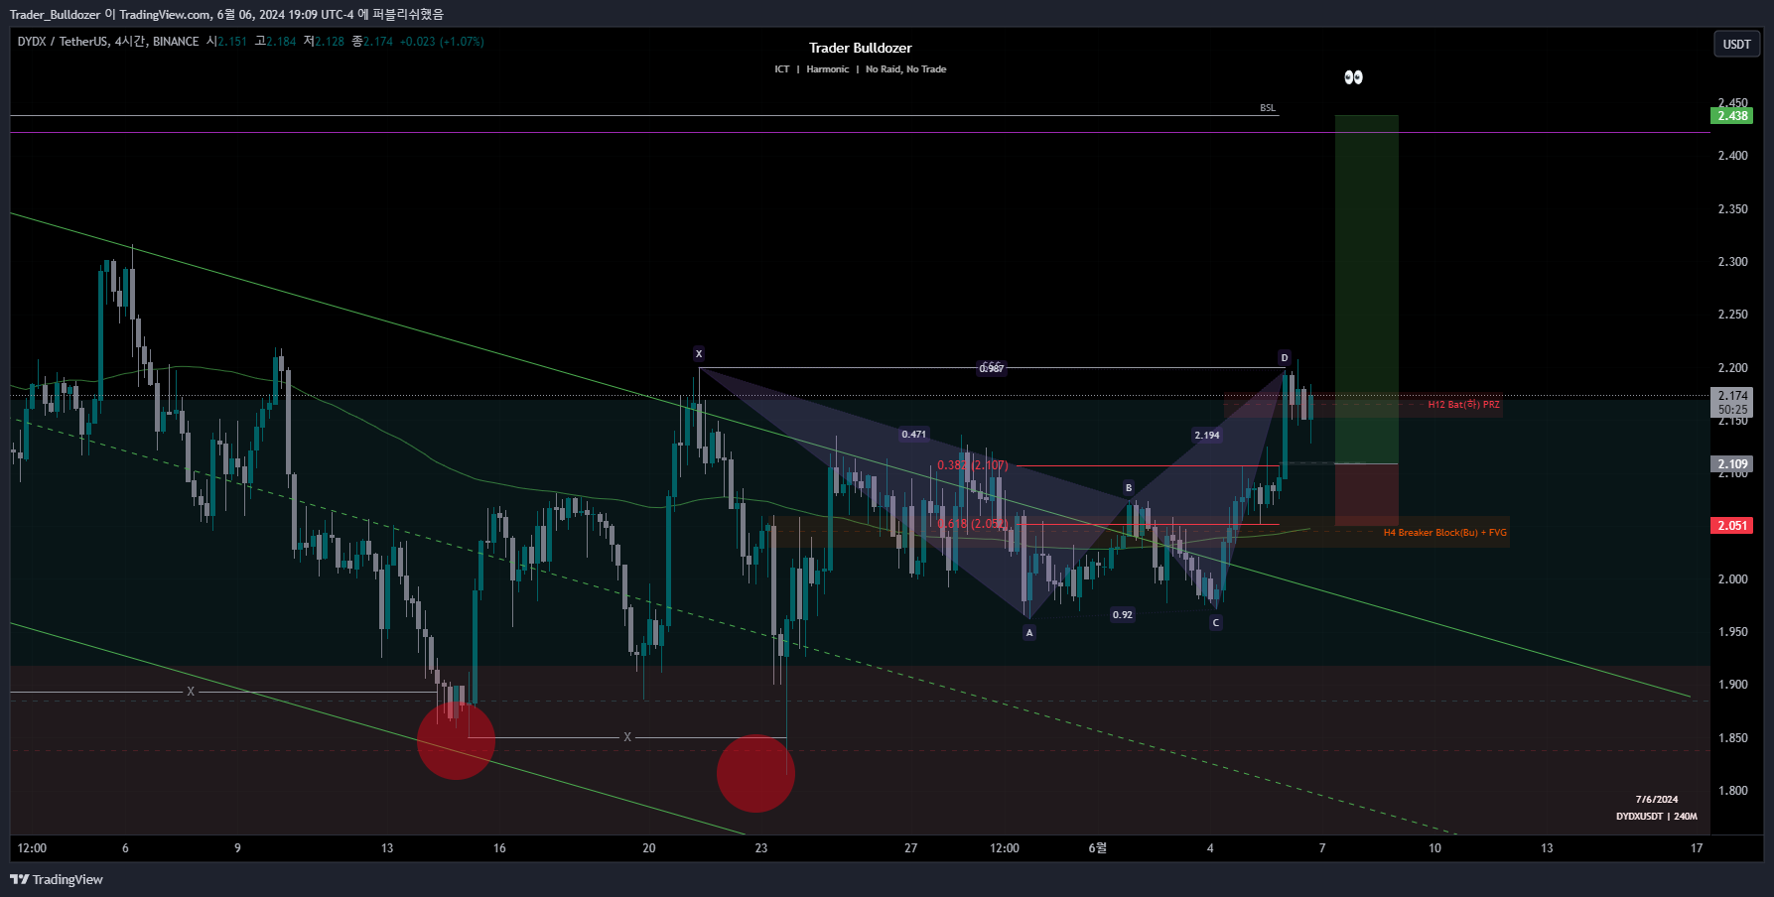The height and width of the screenshot is (897, 1774).
Task: Click the H4 Breaker Block(Bu) + FVG label
Action: pyautogui.click(x=1445, y=533)
